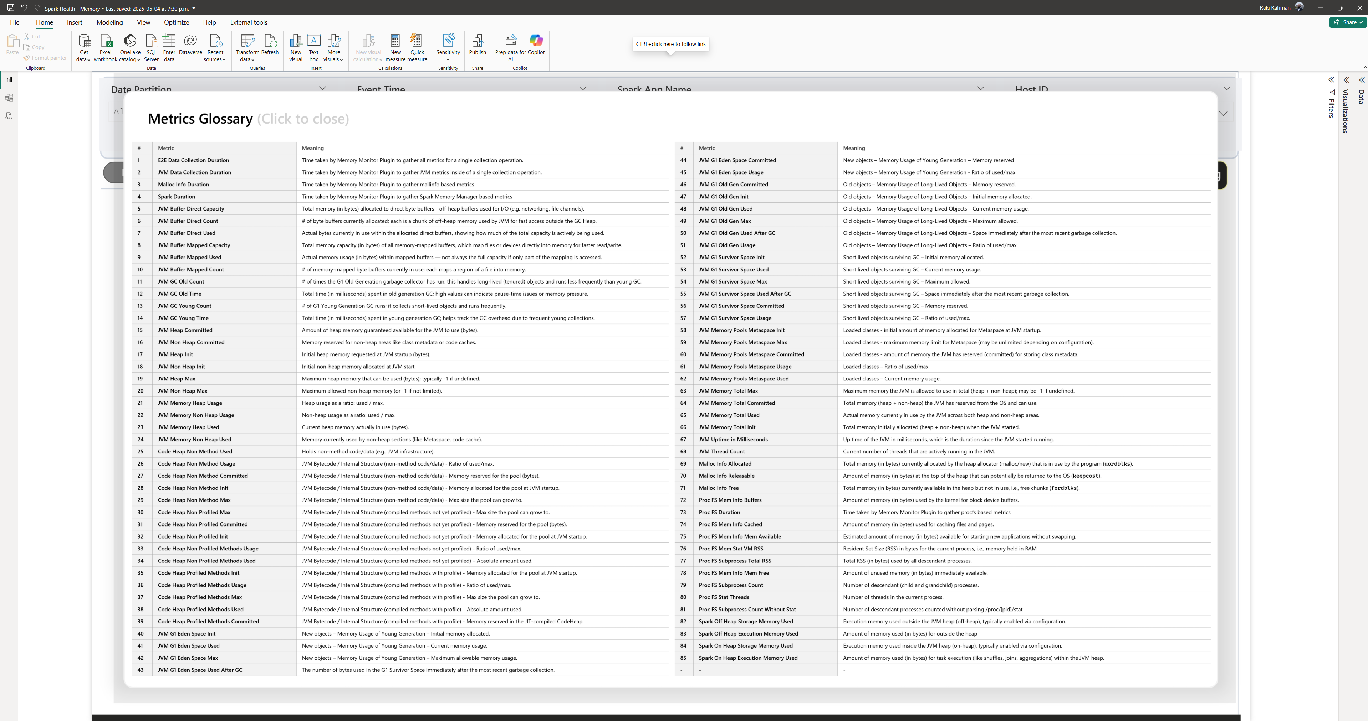Click the Share button
This screenshot has height=721, width=1368.
point(1348,22)
